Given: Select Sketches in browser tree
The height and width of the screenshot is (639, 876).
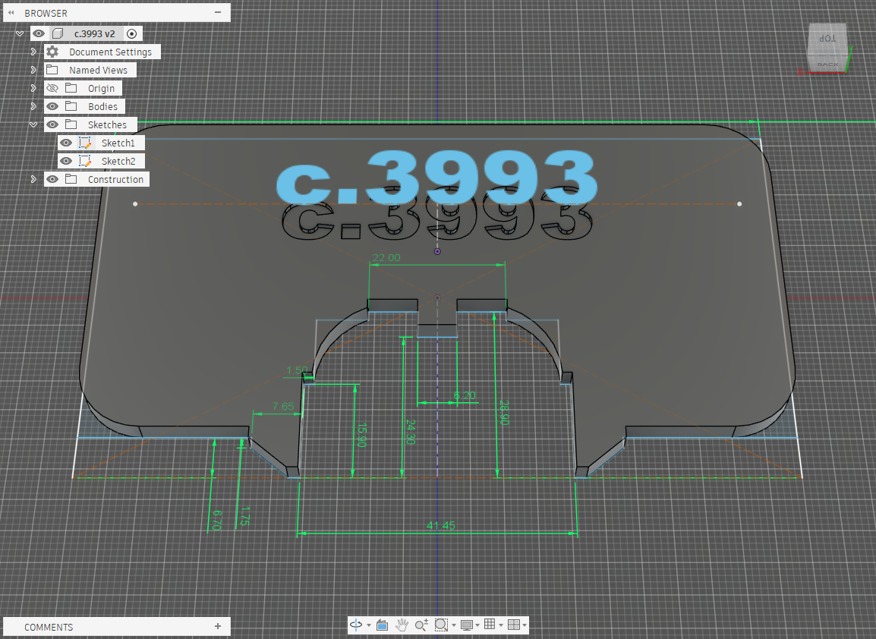Looking at the screenshot, I should click(107, 125).
